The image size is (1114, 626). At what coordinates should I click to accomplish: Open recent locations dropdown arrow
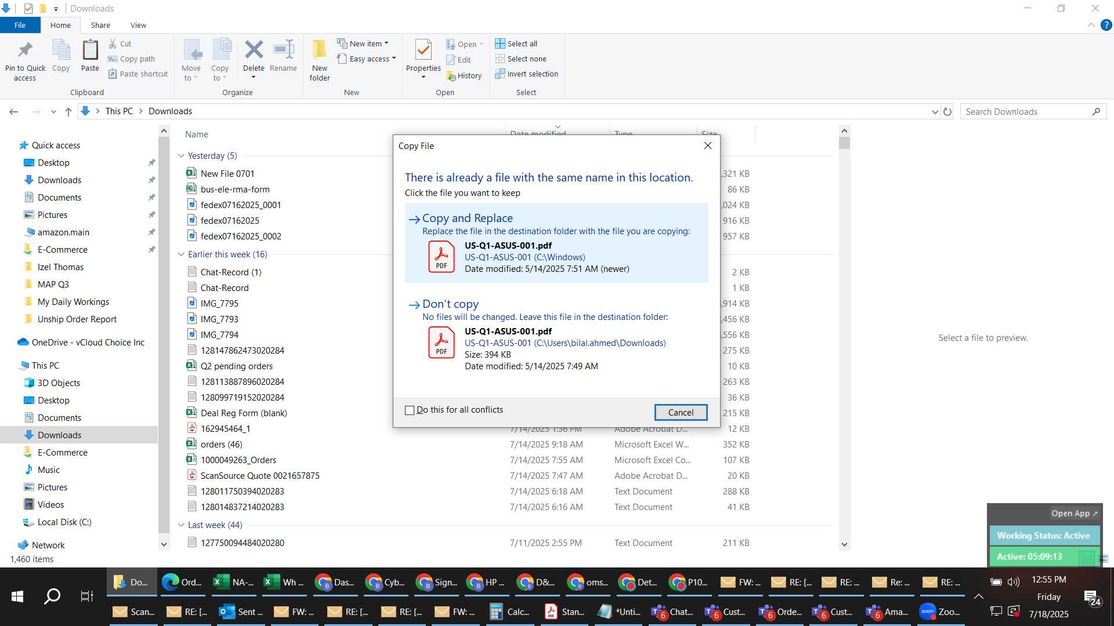click(53, 112)
